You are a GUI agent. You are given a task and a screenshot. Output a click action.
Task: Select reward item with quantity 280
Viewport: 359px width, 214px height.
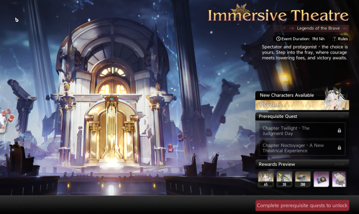pos(303,179)
